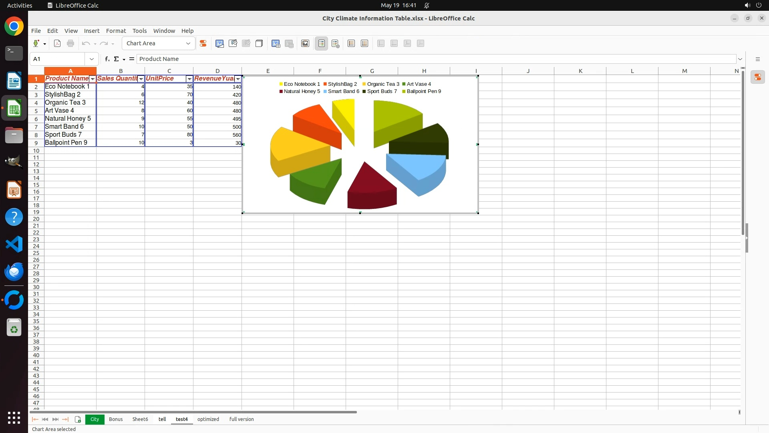Export directly as PDF icon
Screen dimensions: 769x433
click(x=57, y=43)
